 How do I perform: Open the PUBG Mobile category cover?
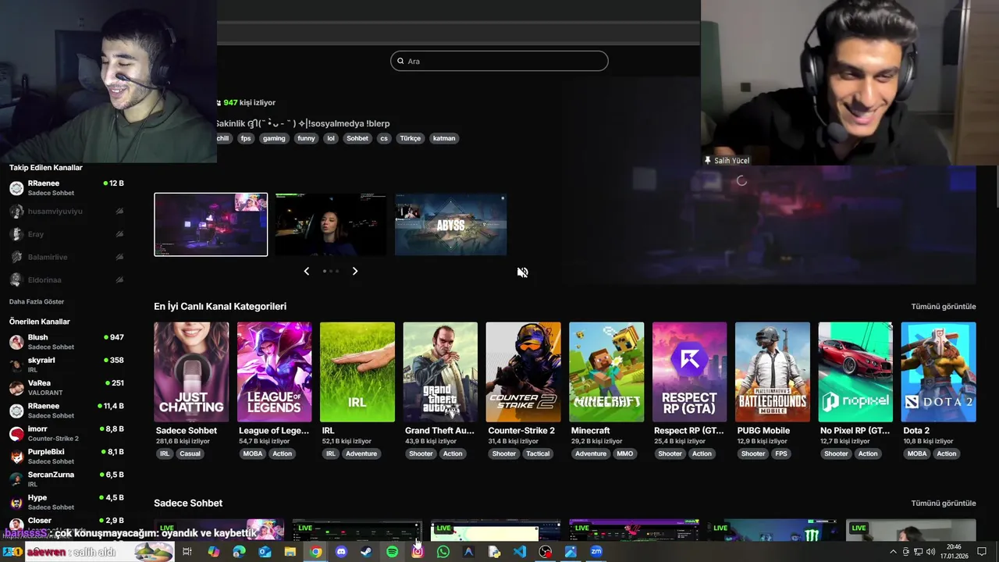coord(773,372)
